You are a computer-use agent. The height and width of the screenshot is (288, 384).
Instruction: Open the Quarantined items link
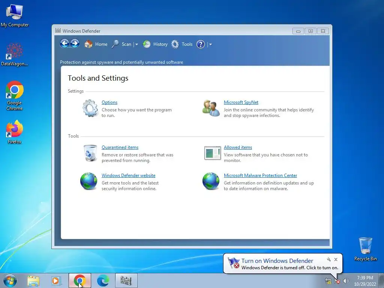[x=120, y=147]
